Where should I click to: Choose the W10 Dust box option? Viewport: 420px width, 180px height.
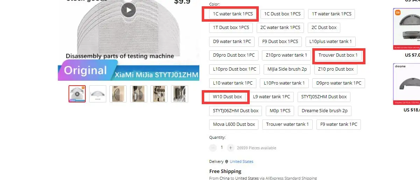point(228,96)
